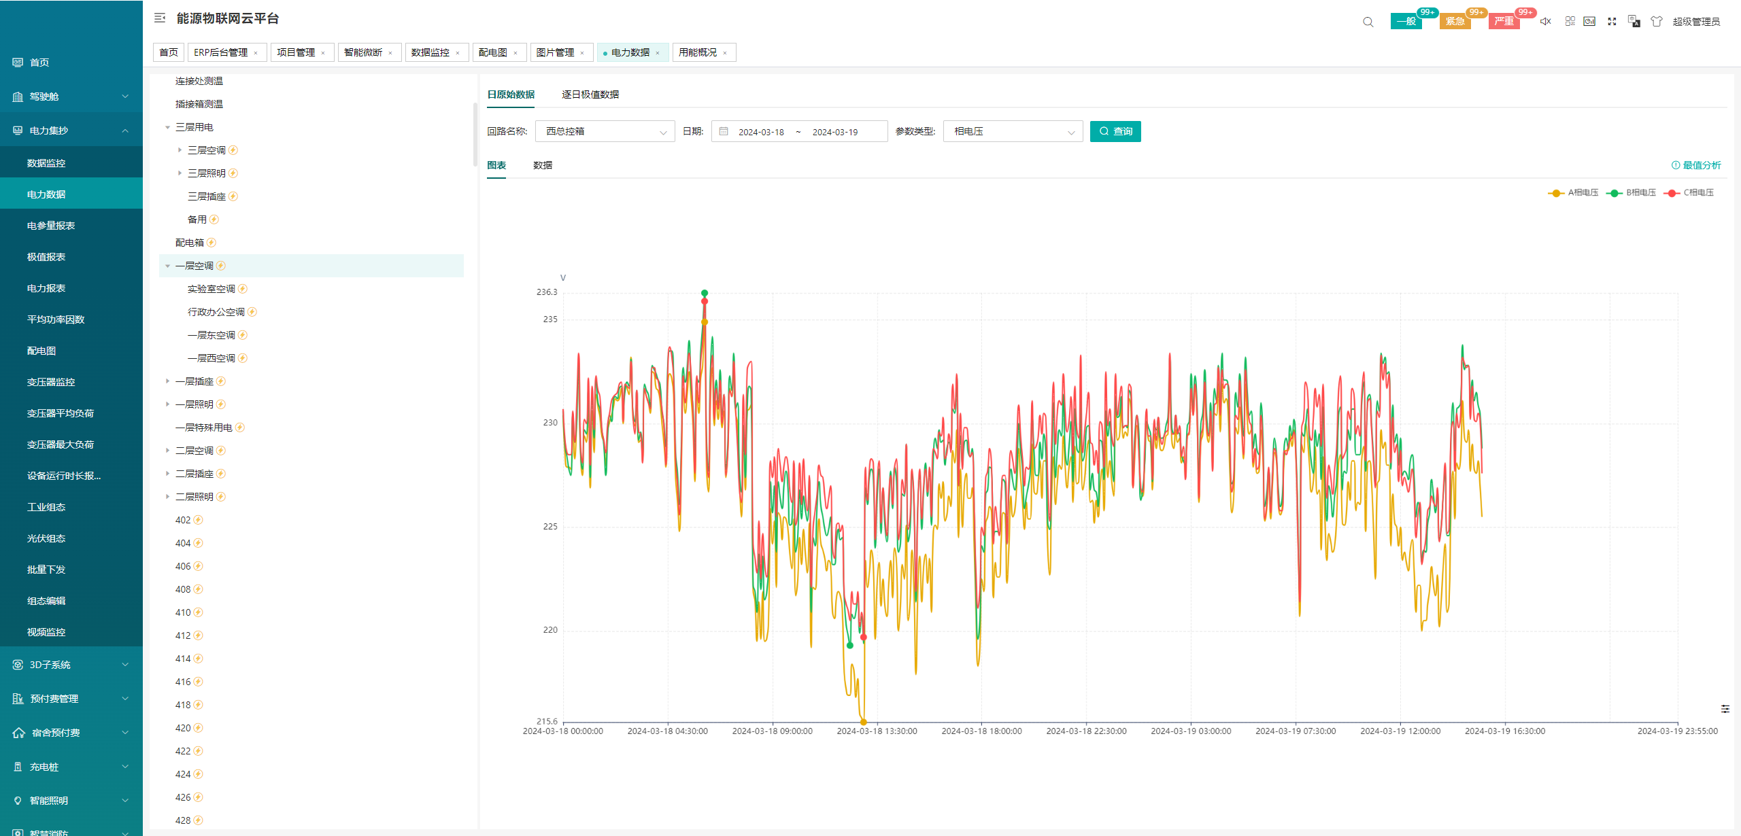Screen dimensions: 1741x836
Task: Switch to the 数据 view tab
Action: [x=543, y=165]
